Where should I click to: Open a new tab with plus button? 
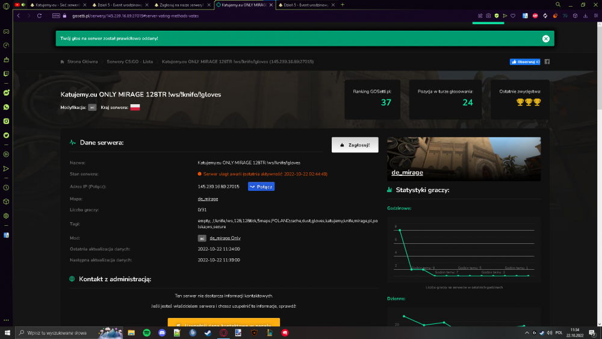coord(343,5)
